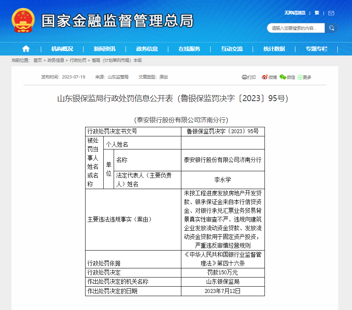Click article type 文章类型：原创

point(153,77)
